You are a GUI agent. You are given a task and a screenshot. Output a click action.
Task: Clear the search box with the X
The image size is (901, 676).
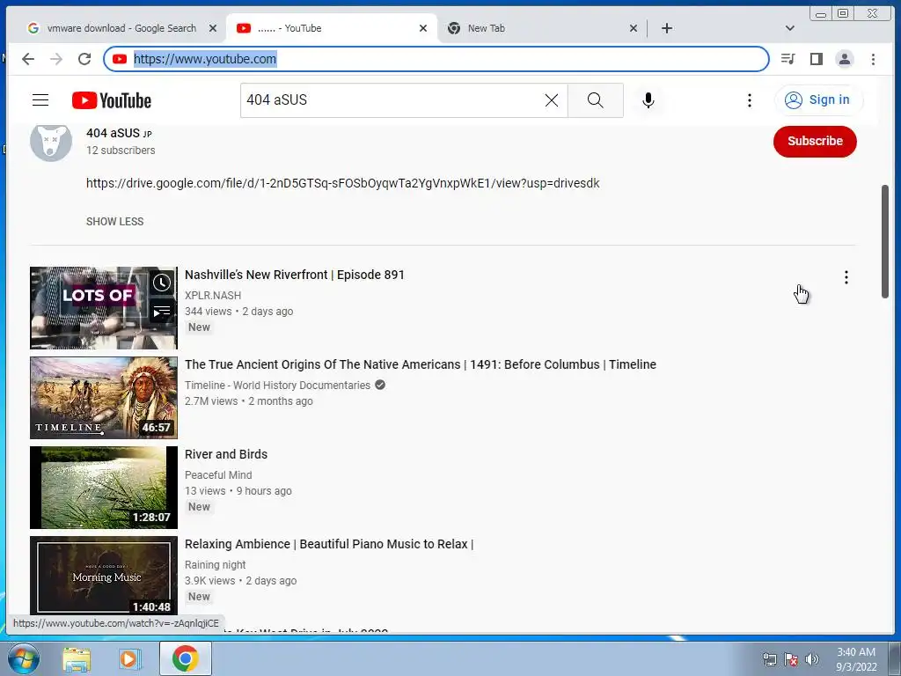click(x=551, y=100)
